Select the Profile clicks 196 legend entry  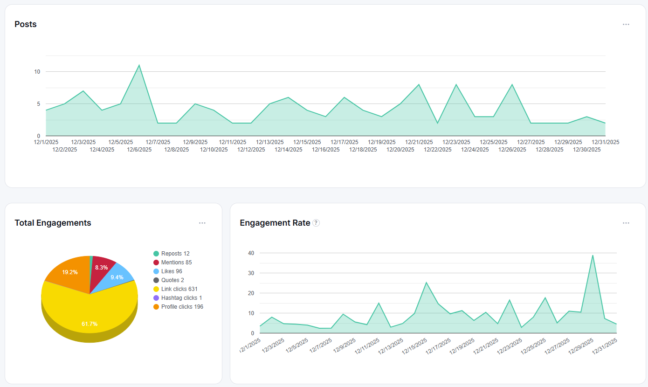coord(178,307)
